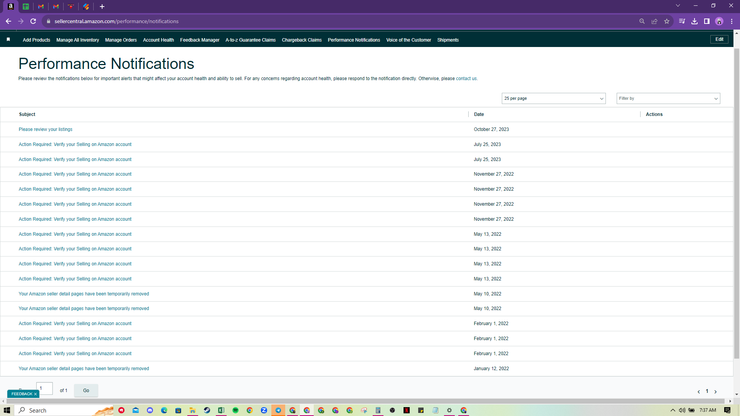
Task: Go to the next page arrow
Action: tap(716, 392)
